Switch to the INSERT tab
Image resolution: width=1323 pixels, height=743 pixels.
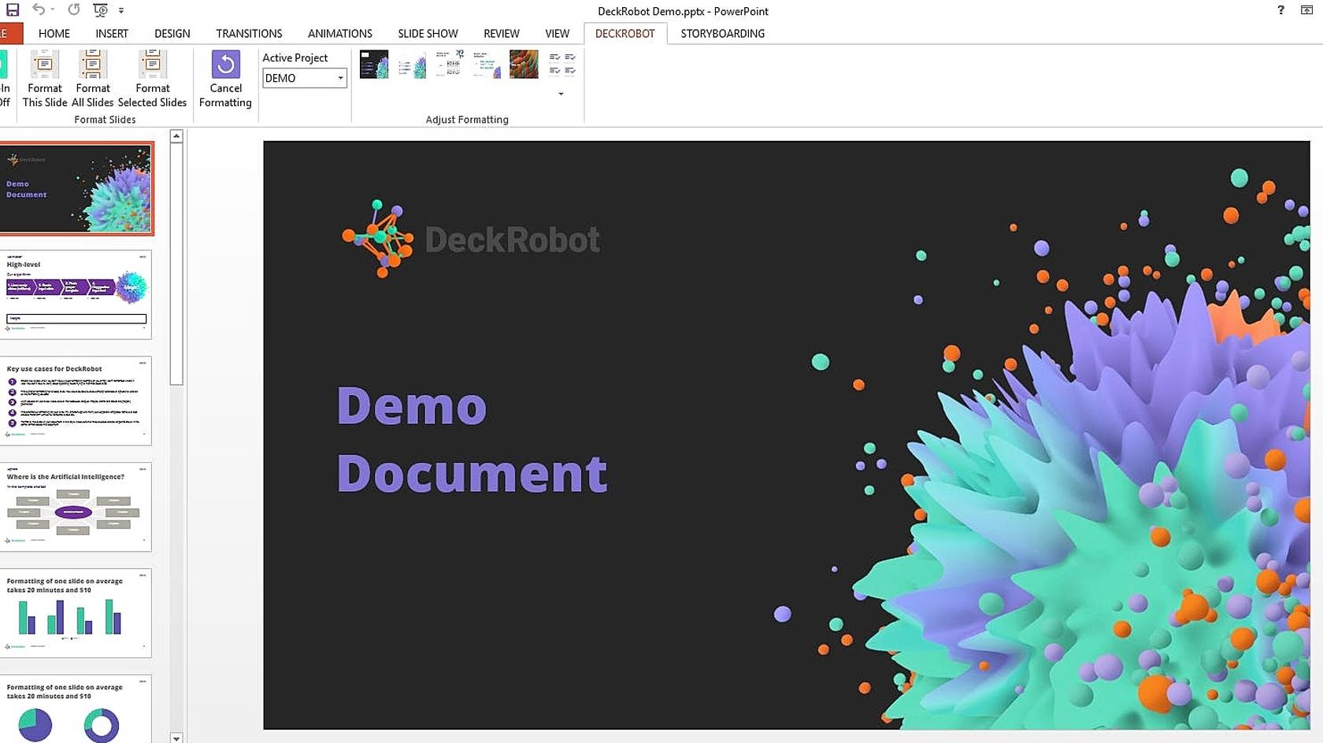(112, 33)
